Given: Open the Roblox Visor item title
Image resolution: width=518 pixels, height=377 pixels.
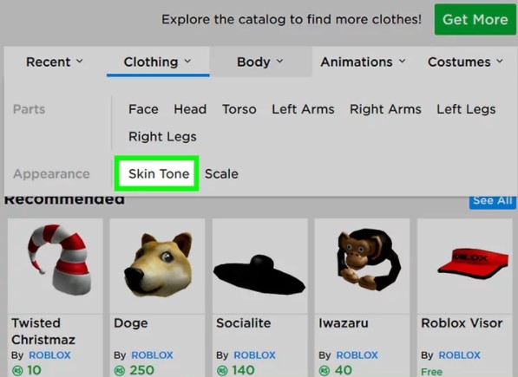Looking at the screenshot, I should pyautogui.click(x=462, y=323).
